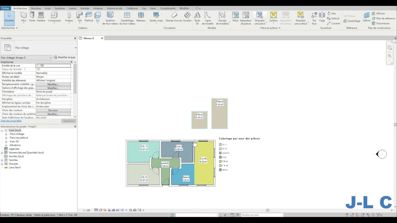Click Modifier for Remplacements visibilité

(x=53, y=84)
